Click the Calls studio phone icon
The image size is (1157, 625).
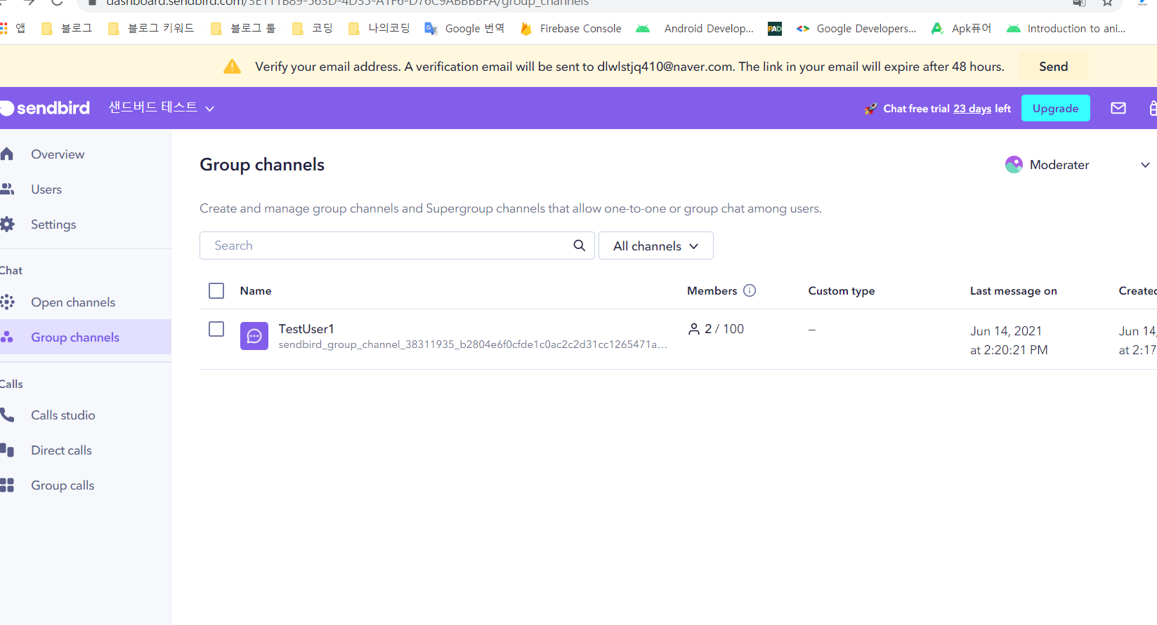click(x=7, y=415)
